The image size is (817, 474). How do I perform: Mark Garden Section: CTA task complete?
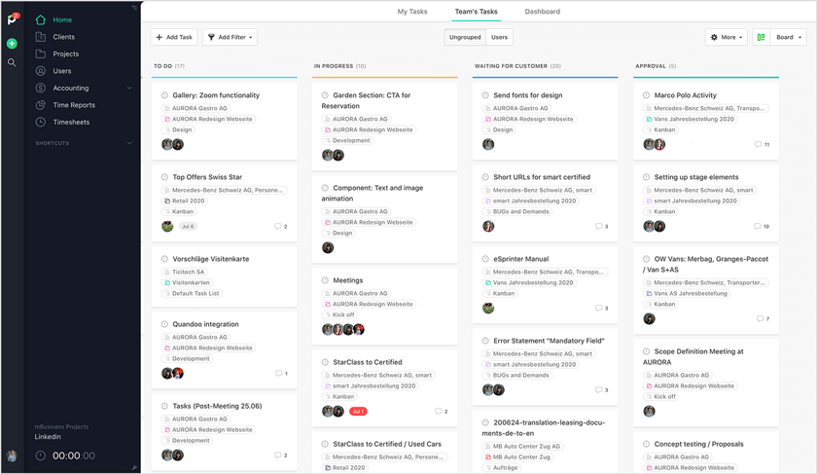[x=325, y=95]
